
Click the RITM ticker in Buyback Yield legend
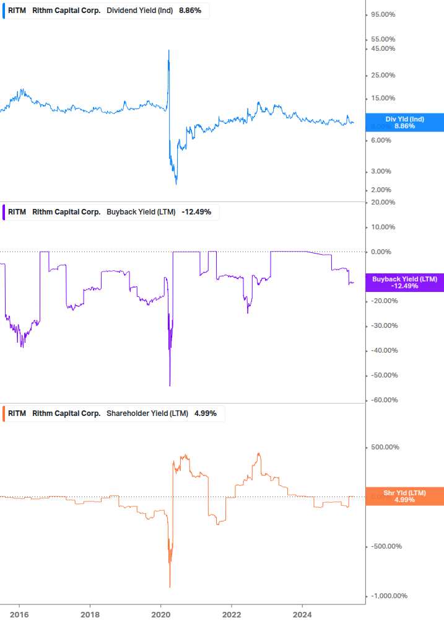pyautogui.click(x=17, y=212)
